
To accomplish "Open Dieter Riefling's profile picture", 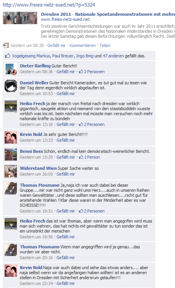I will click(11, 69).
